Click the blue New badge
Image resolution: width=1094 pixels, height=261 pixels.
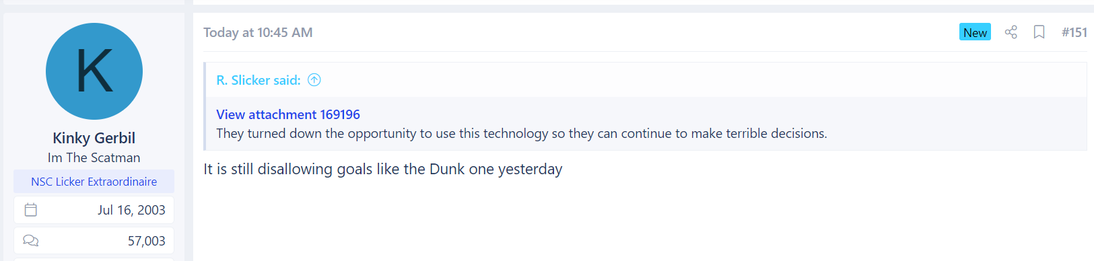click(x=975, y=32)
